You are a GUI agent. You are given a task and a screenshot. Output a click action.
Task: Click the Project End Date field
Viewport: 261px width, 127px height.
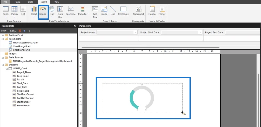click(x=242, y=33)
